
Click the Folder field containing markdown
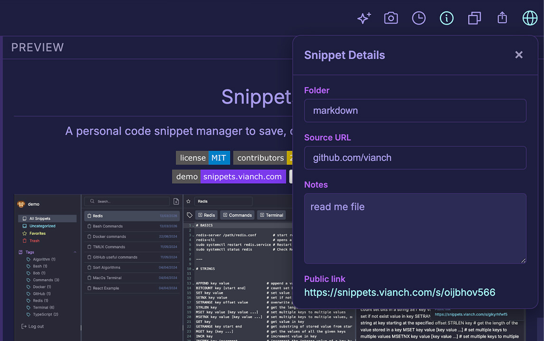[415, 111]
